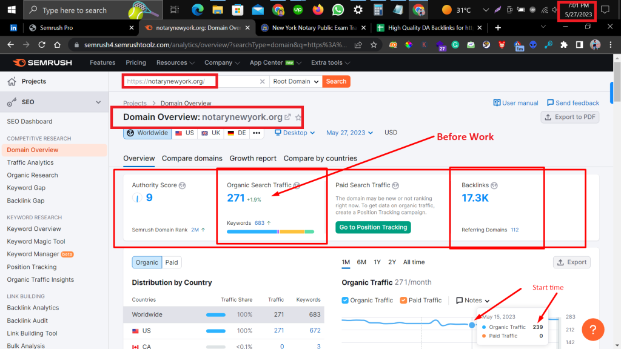This screenshot has width=621, height=349.
Task: Open the Semrush logo home link
Action: point(42,62)
